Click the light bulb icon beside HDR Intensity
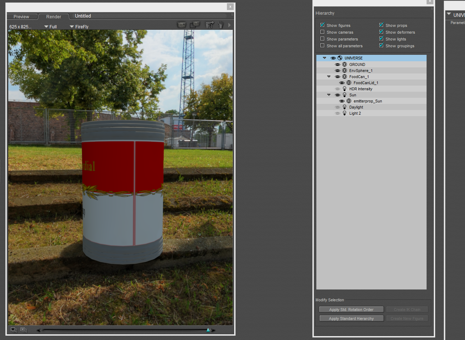The width and height of the screenshot is (465, 340). [x=344, y=89]
